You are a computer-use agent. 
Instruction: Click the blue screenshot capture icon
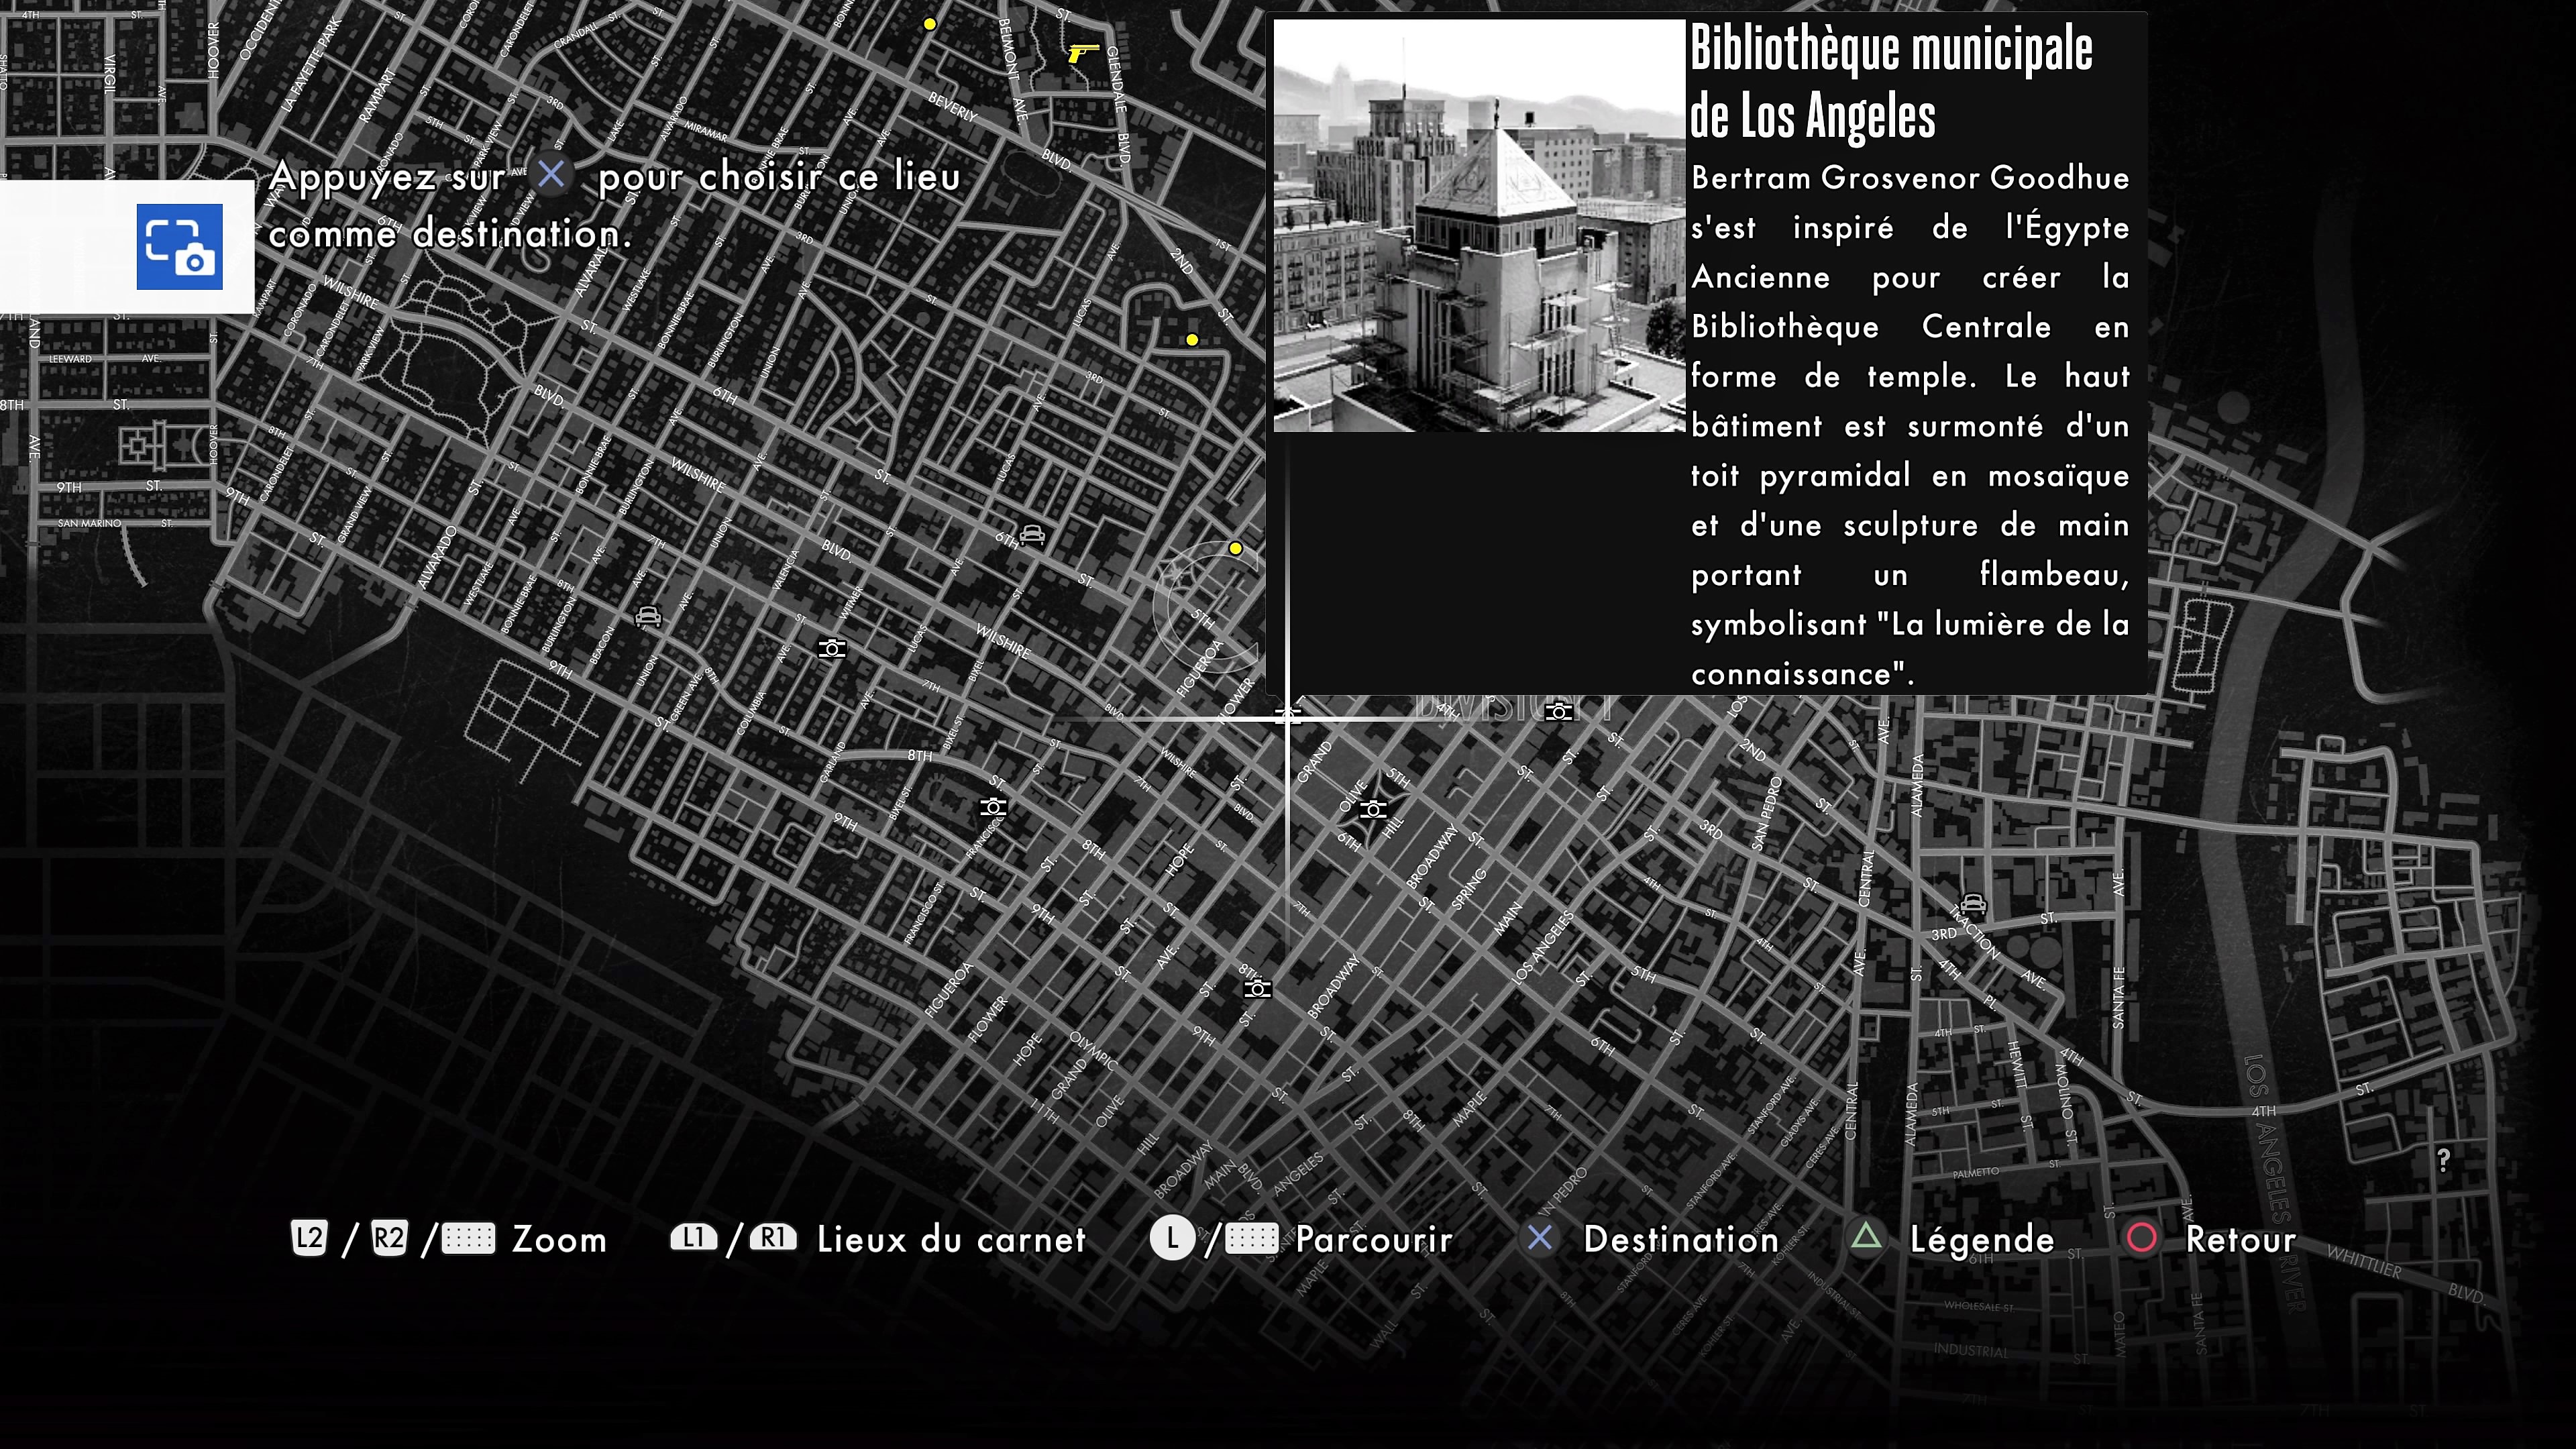(x=180, y=247)
